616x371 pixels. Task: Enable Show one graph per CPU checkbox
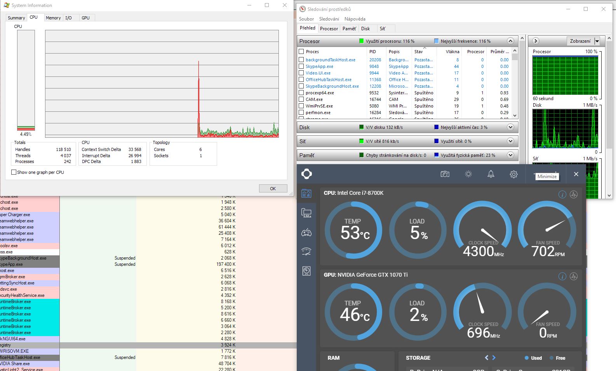pyautogui.click(x=14, y=172)
